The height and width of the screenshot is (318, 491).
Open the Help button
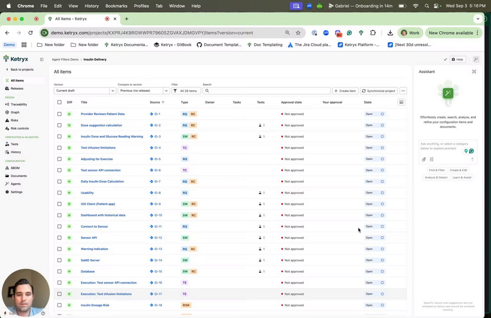click(x=457, y=59)
